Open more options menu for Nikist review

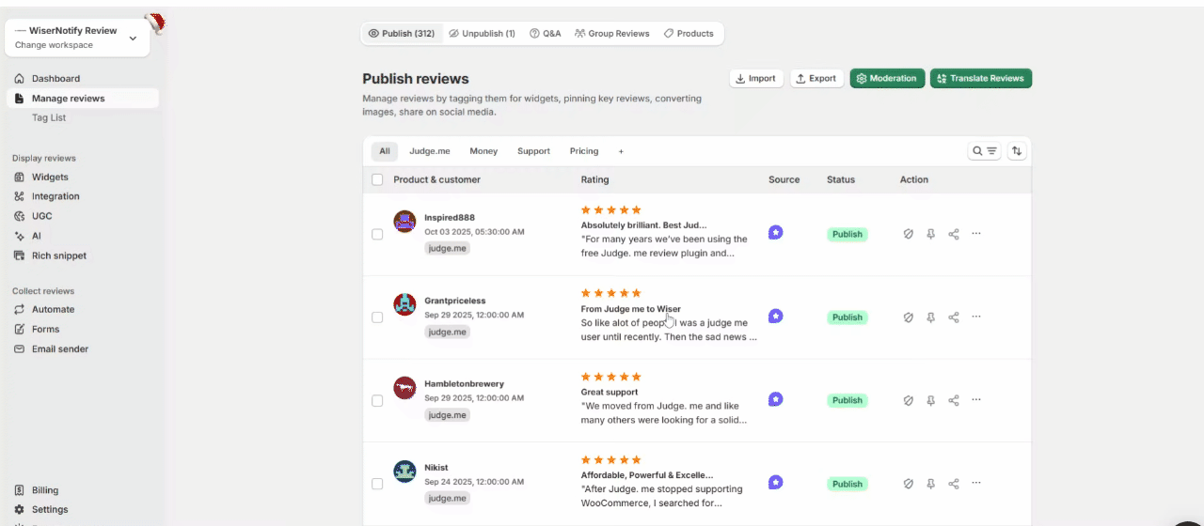[975, 484]
